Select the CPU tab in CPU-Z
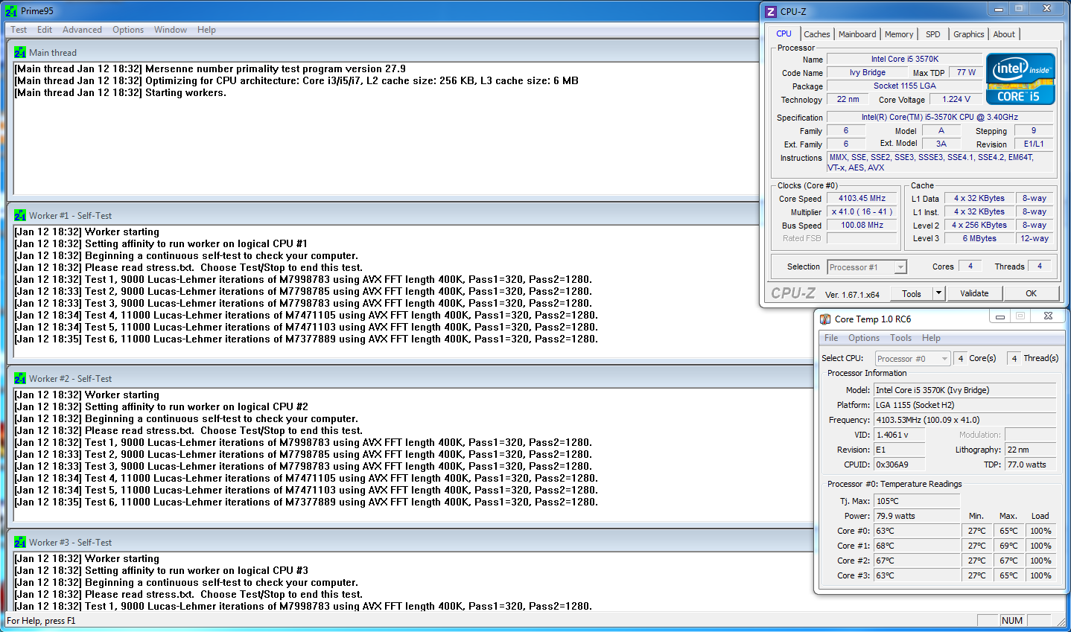Screen dimensions: 1071x632 [784, 33]
